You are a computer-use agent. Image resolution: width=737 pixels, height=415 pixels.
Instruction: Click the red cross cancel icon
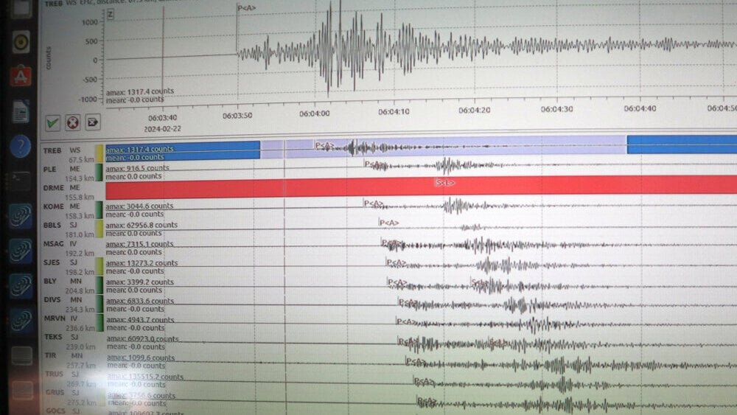point(72,122)
